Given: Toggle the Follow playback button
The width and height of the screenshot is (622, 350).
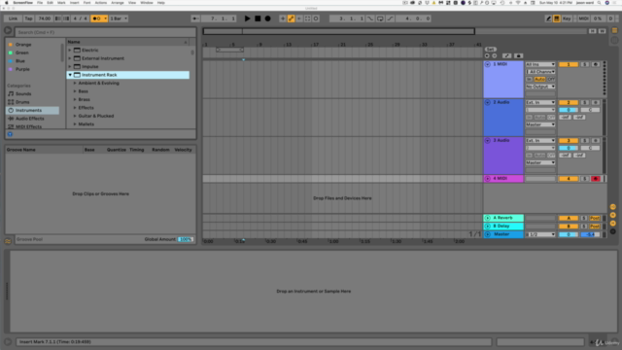Looking at the screenshot, I should click(195, 18).
